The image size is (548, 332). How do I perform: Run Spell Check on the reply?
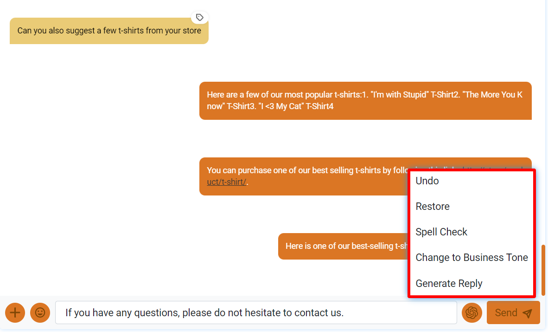(441, 232)
